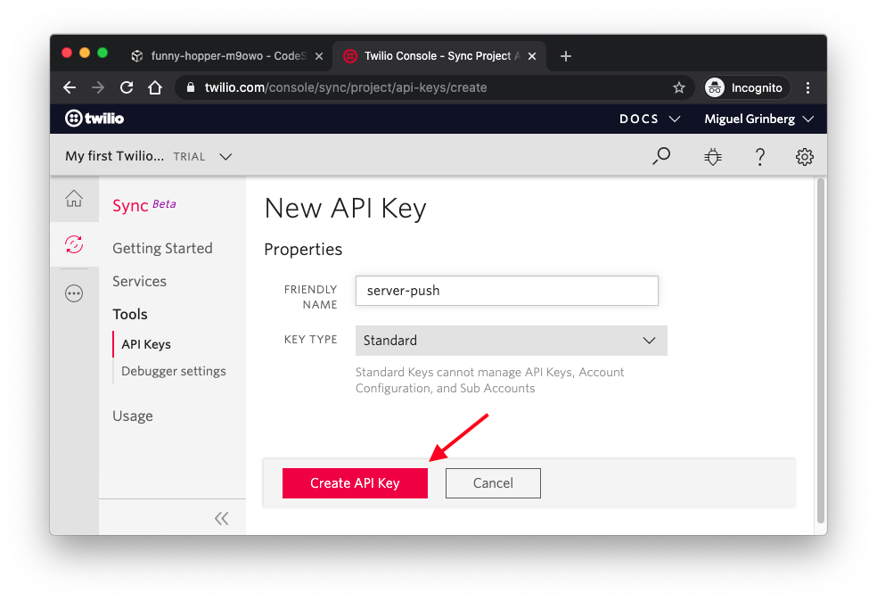
Task: Open Debugger settings under Tools
Action: pos(174,371)
